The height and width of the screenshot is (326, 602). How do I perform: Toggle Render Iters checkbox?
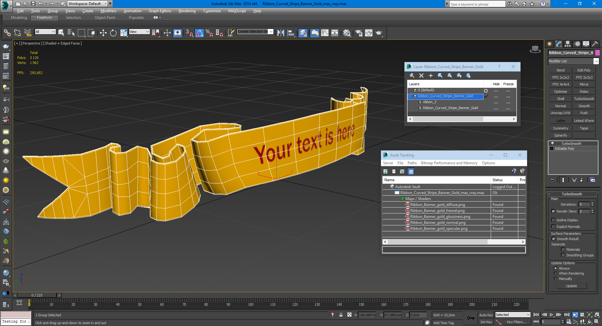pyautogui.click(x=553, y=211)
